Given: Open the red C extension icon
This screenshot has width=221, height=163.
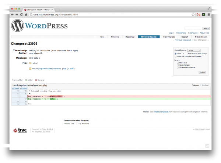Looking at the screenshot, I should tap(199, 14).
